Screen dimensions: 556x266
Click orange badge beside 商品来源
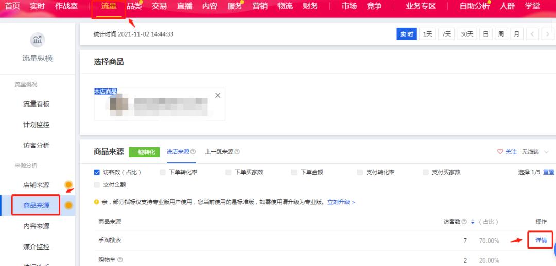click(x=68, y=205)
